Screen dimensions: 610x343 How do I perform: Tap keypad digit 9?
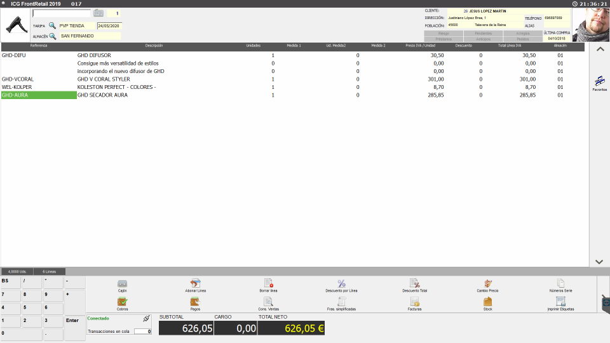point(53,296)
